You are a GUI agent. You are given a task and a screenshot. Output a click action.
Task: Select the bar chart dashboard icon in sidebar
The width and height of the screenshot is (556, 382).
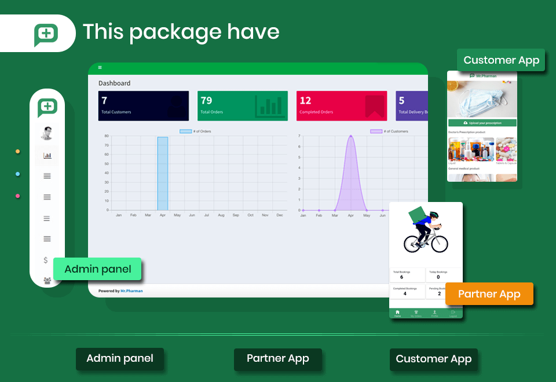(47, 155)
